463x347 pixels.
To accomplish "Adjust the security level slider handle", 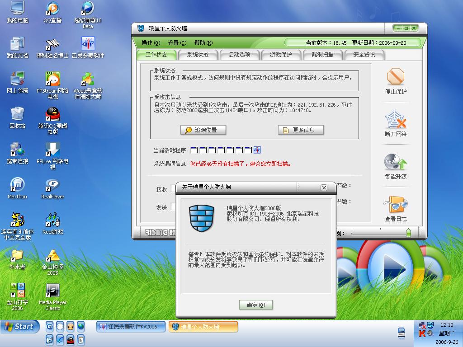I will click(x=408, y=233).
